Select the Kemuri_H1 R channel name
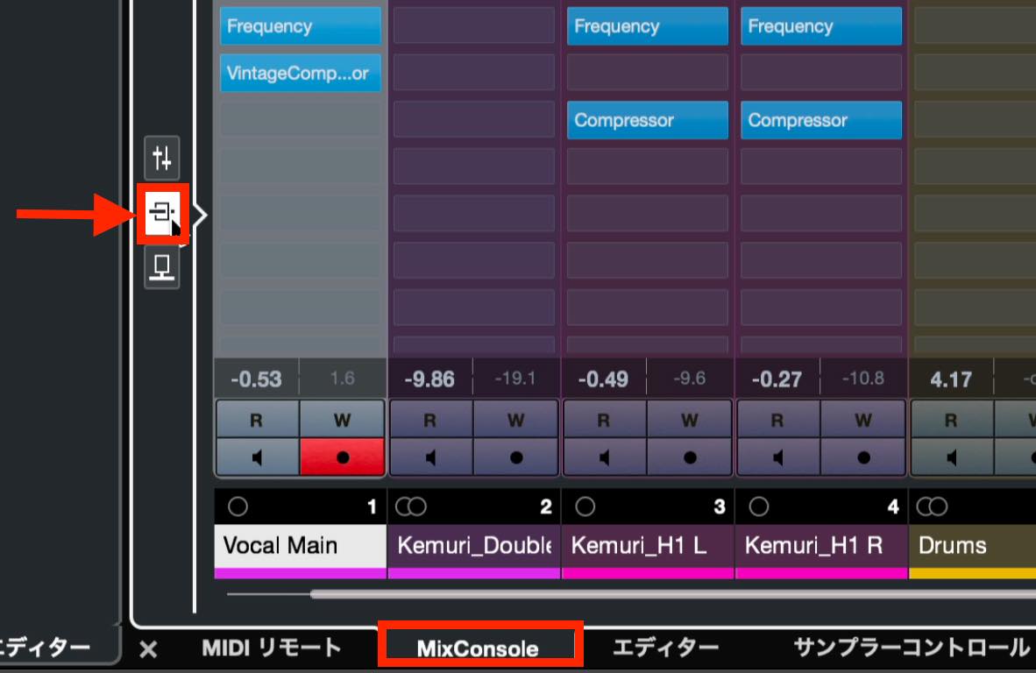The height and width of the screenshot is (673, 1036). pyautogui.click(x=821, y=546)
